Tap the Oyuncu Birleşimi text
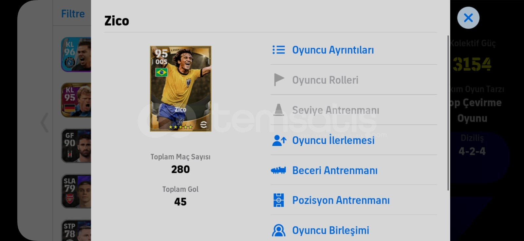Image resolution: width=524 pixels, height=241 pixels. pos(330,230)
